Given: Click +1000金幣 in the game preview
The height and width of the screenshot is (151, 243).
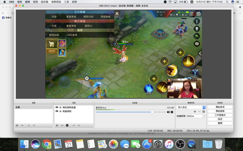Looking at the screenshot, I should click(71, 35).
